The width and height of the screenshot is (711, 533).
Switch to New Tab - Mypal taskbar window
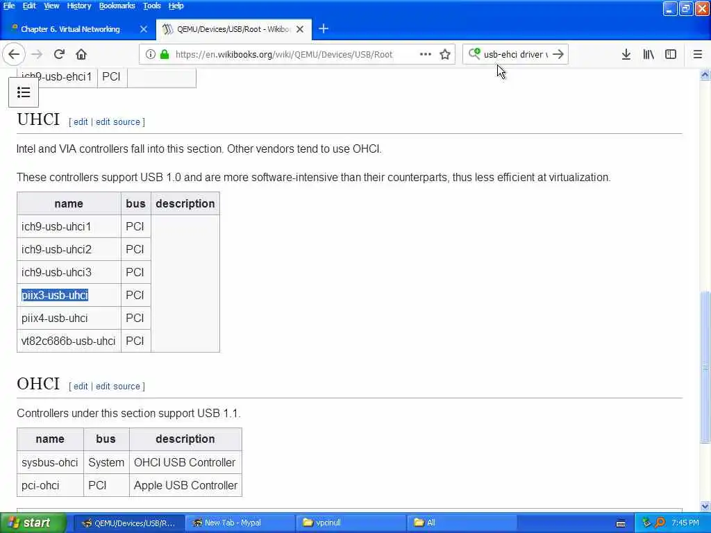pyautogui.click(x=240, y=523)
